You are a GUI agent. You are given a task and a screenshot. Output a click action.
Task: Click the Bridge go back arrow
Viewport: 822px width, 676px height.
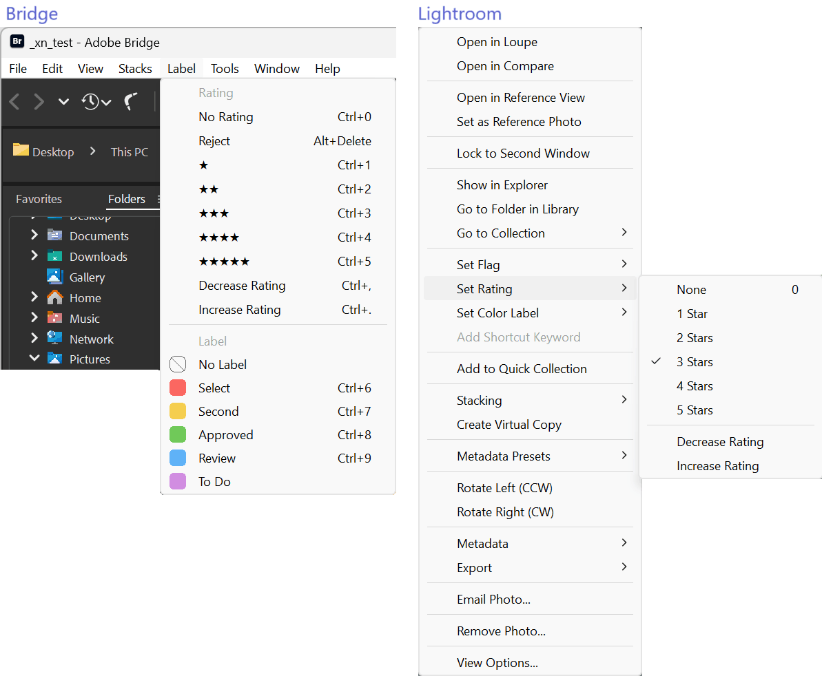14,102
